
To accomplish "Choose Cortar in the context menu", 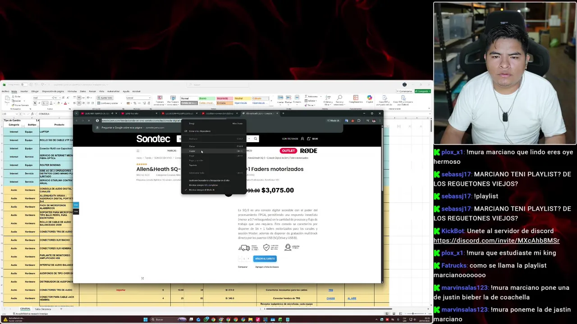I will point(214,146).
